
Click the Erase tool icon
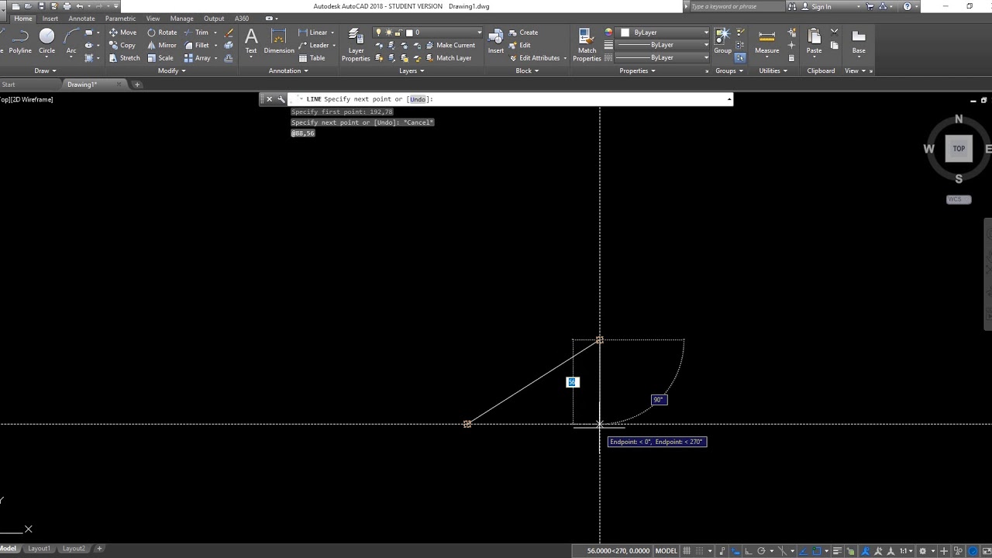[229, 33]
